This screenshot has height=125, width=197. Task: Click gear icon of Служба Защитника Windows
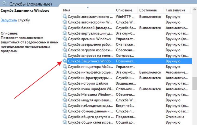click(65, 61)
